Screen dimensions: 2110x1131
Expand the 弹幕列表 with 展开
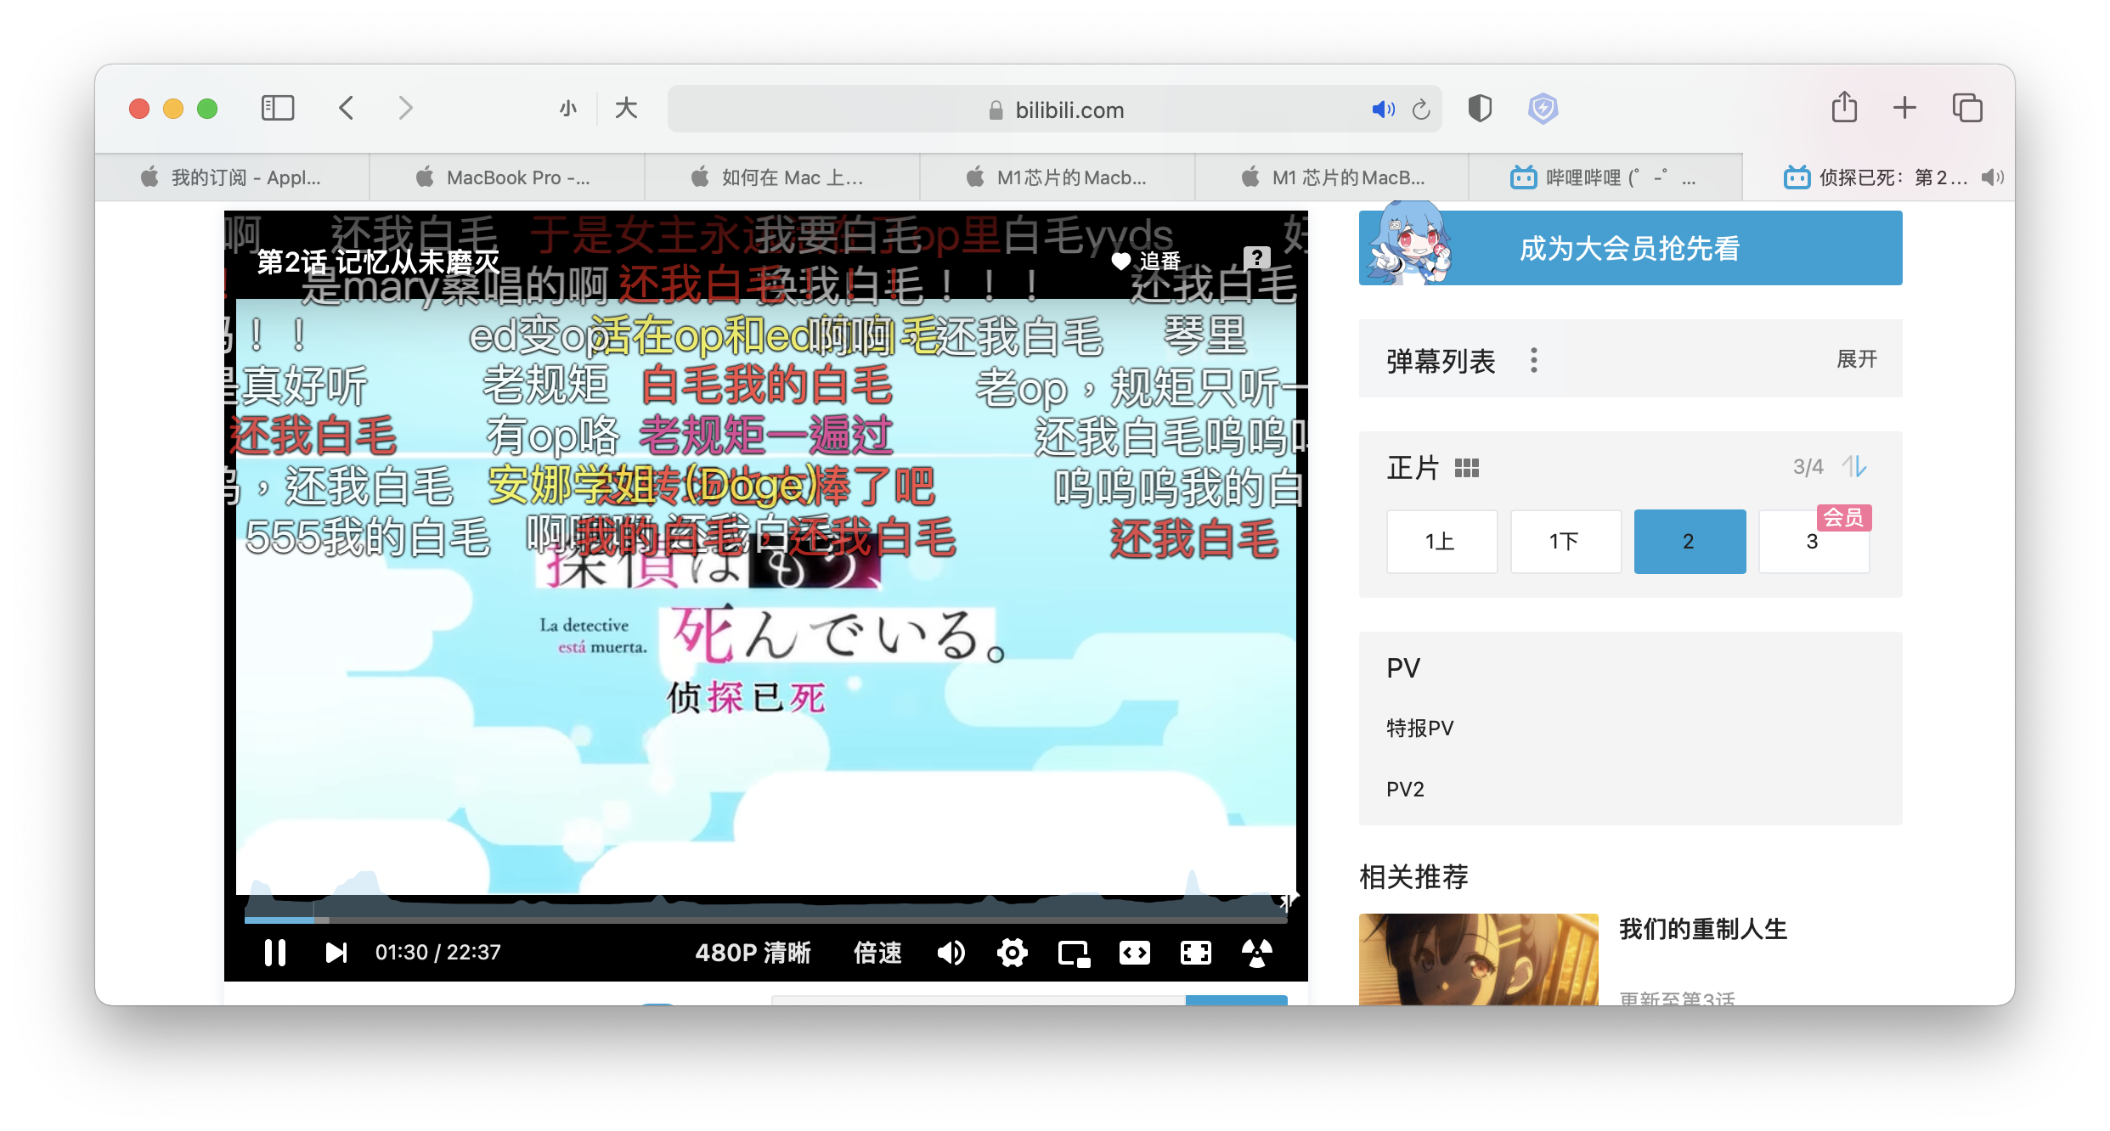coord(1856,359)
